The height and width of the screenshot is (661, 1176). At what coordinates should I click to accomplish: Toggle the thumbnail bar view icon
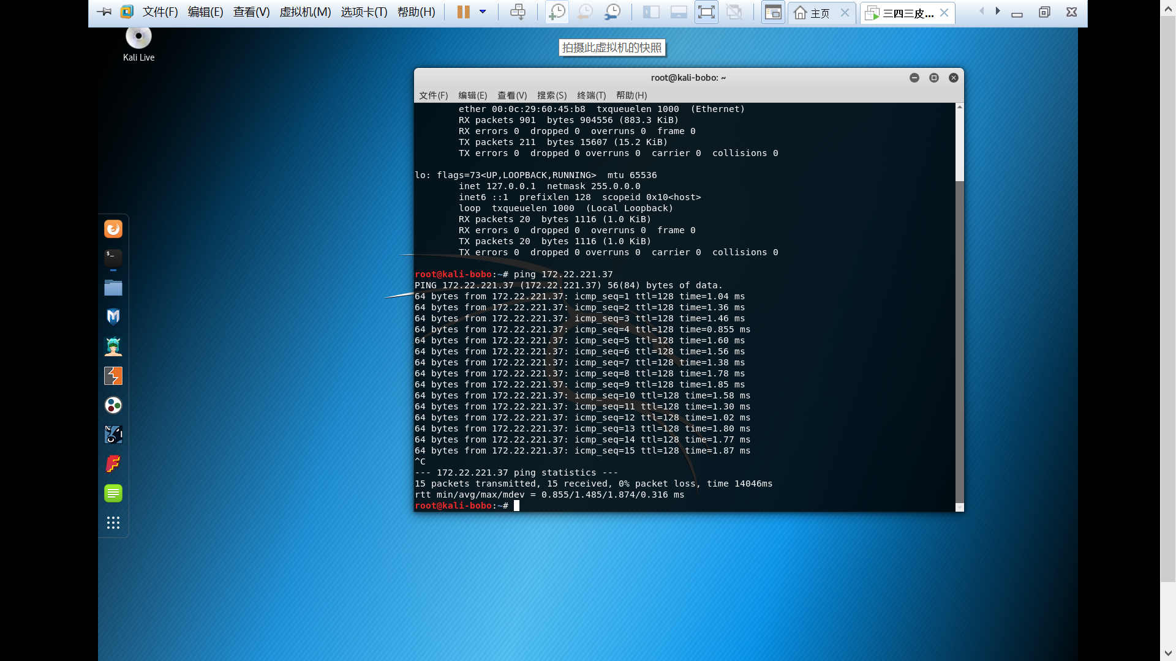click(679, 12)
